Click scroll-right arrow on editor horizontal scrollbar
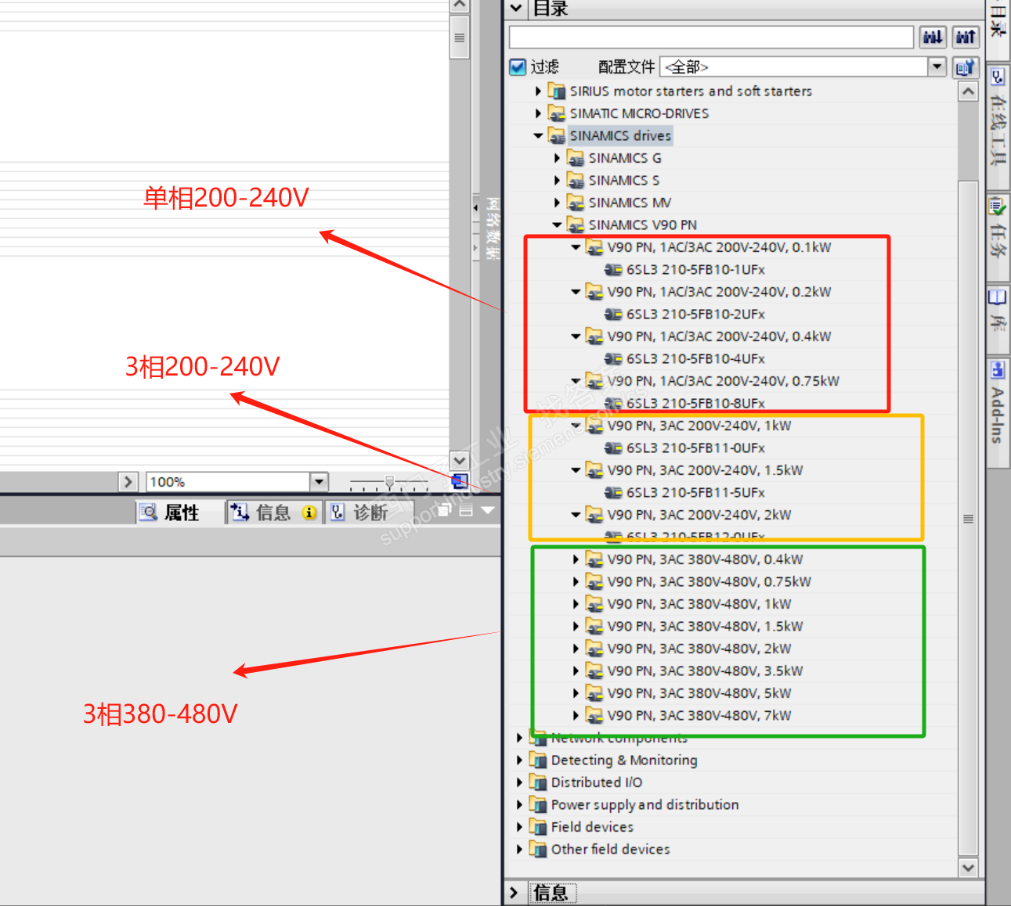The width and height of the screenshot is (1011, 906). pos(128,481)
